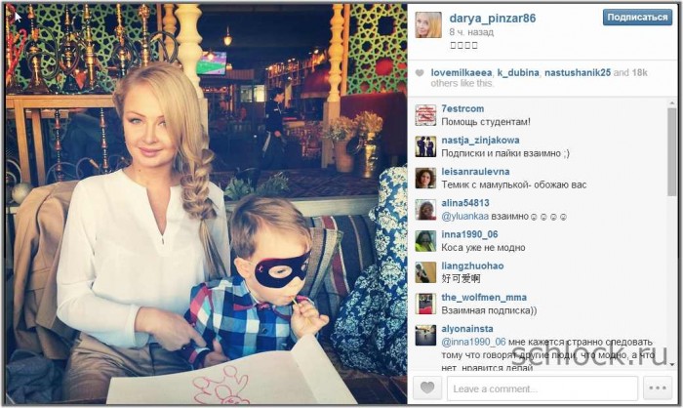683x408 pixels.
Task: Open darya_pinzar86 profile avatar
Action: pos(427,25)
